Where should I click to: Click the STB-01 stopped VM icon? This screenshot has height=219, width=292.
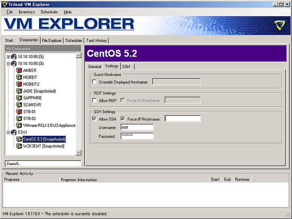coord(19,112)
